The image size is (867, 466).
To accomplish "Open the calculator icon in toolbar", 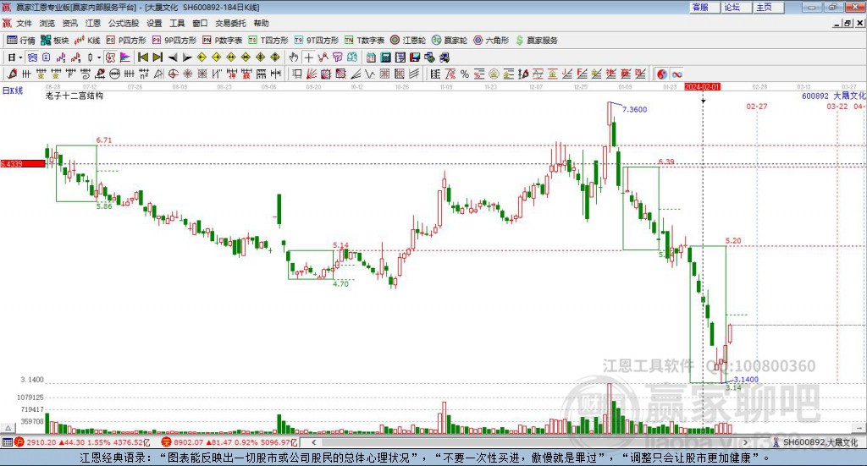I will (385, 58).
